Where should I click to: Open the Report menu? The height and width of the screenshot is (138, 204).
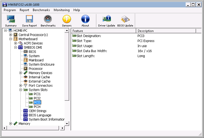[24, 10]
